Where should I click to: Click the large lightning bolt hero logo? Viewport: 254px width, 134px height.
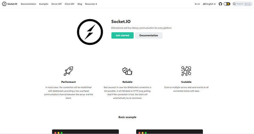click(x=90, y=32)
